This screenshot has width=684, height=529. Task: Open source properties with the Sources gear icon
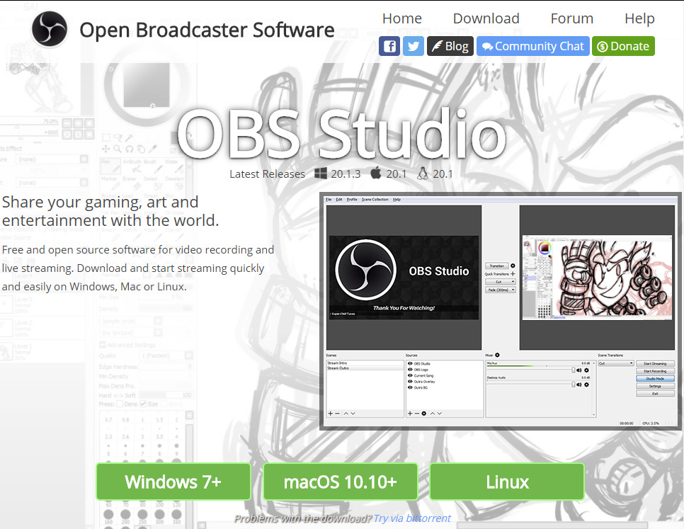click(x=424, y=414)
